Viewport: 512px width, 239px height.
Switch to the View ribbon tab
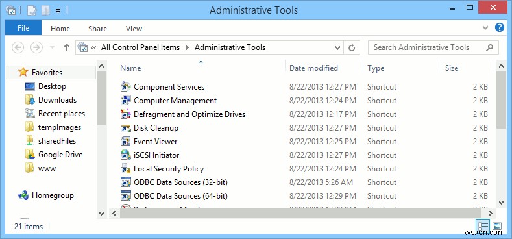134,29
